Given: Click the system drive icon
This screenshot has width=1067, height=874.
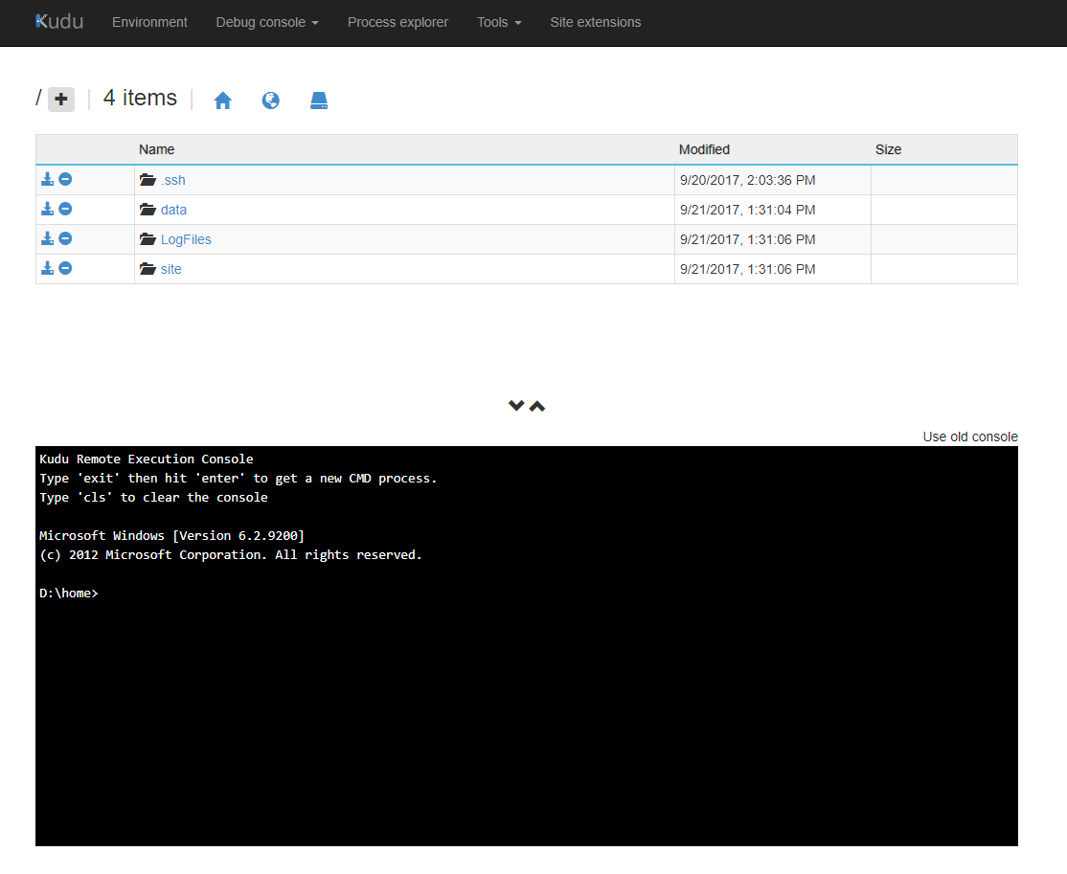Looking at the screenshot, I should (319, 101).
